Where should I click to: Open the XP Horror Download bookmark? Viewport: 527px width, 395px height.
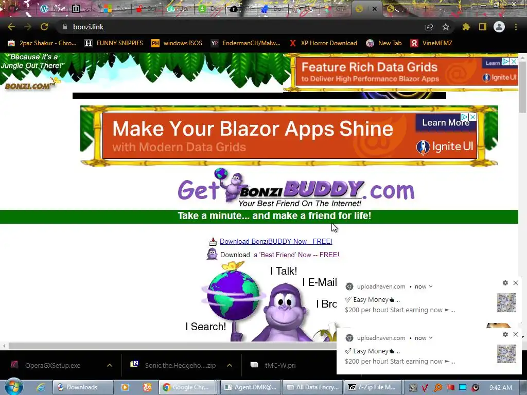click(x=324, y=43)
